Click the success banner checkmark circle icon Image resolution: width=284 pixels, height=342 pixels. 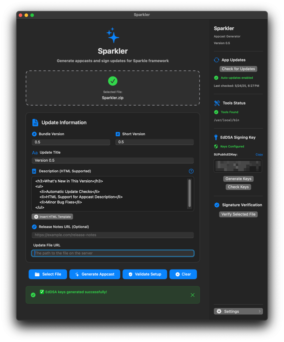(33, 295)
